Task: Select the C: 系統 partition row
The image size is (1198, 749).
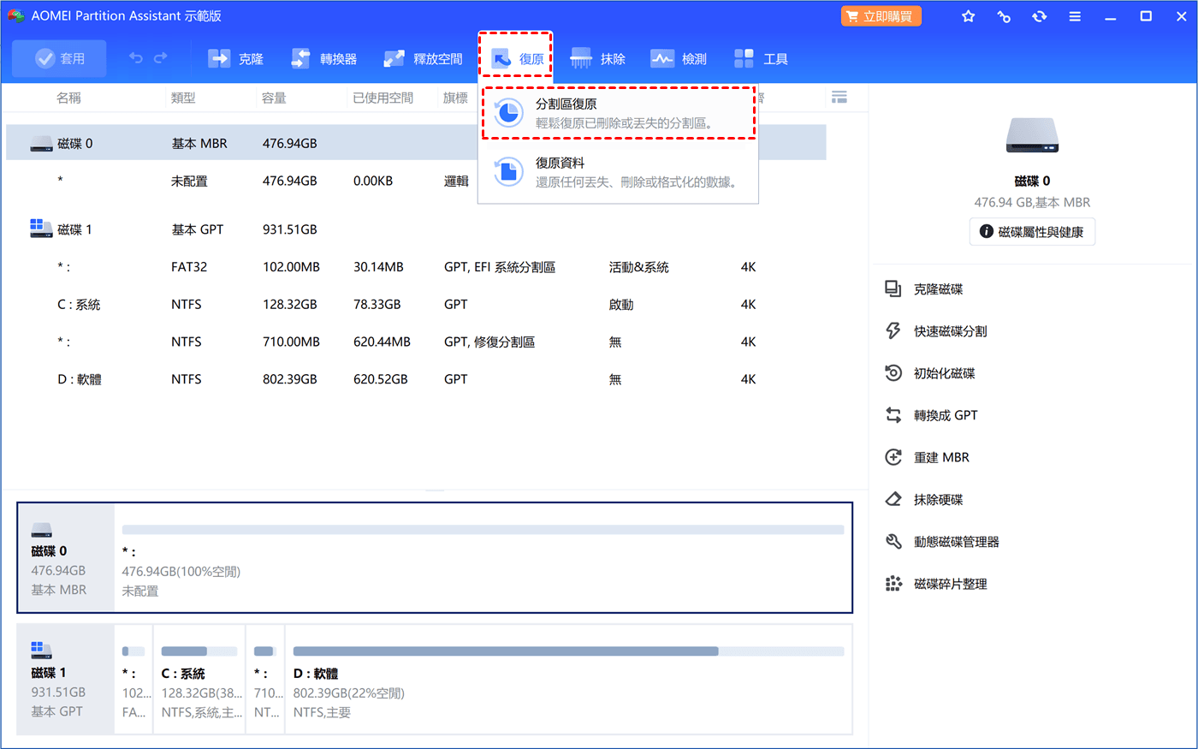Action: pyautogui.click(x=416, y=304)
